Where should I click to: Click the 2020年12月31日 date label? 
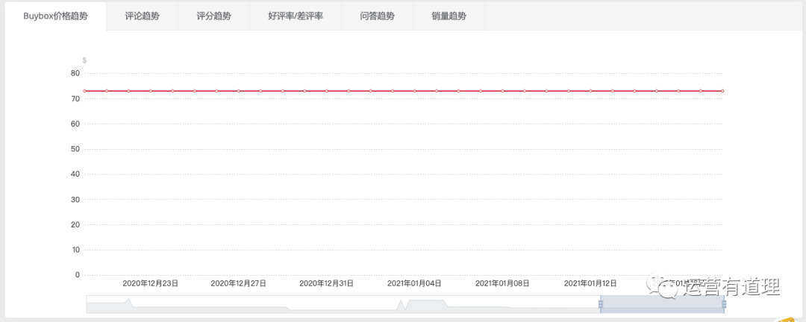[326, 284]
